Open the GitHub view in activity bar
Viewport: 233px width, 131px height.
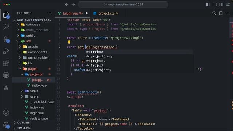click(6, 75)
